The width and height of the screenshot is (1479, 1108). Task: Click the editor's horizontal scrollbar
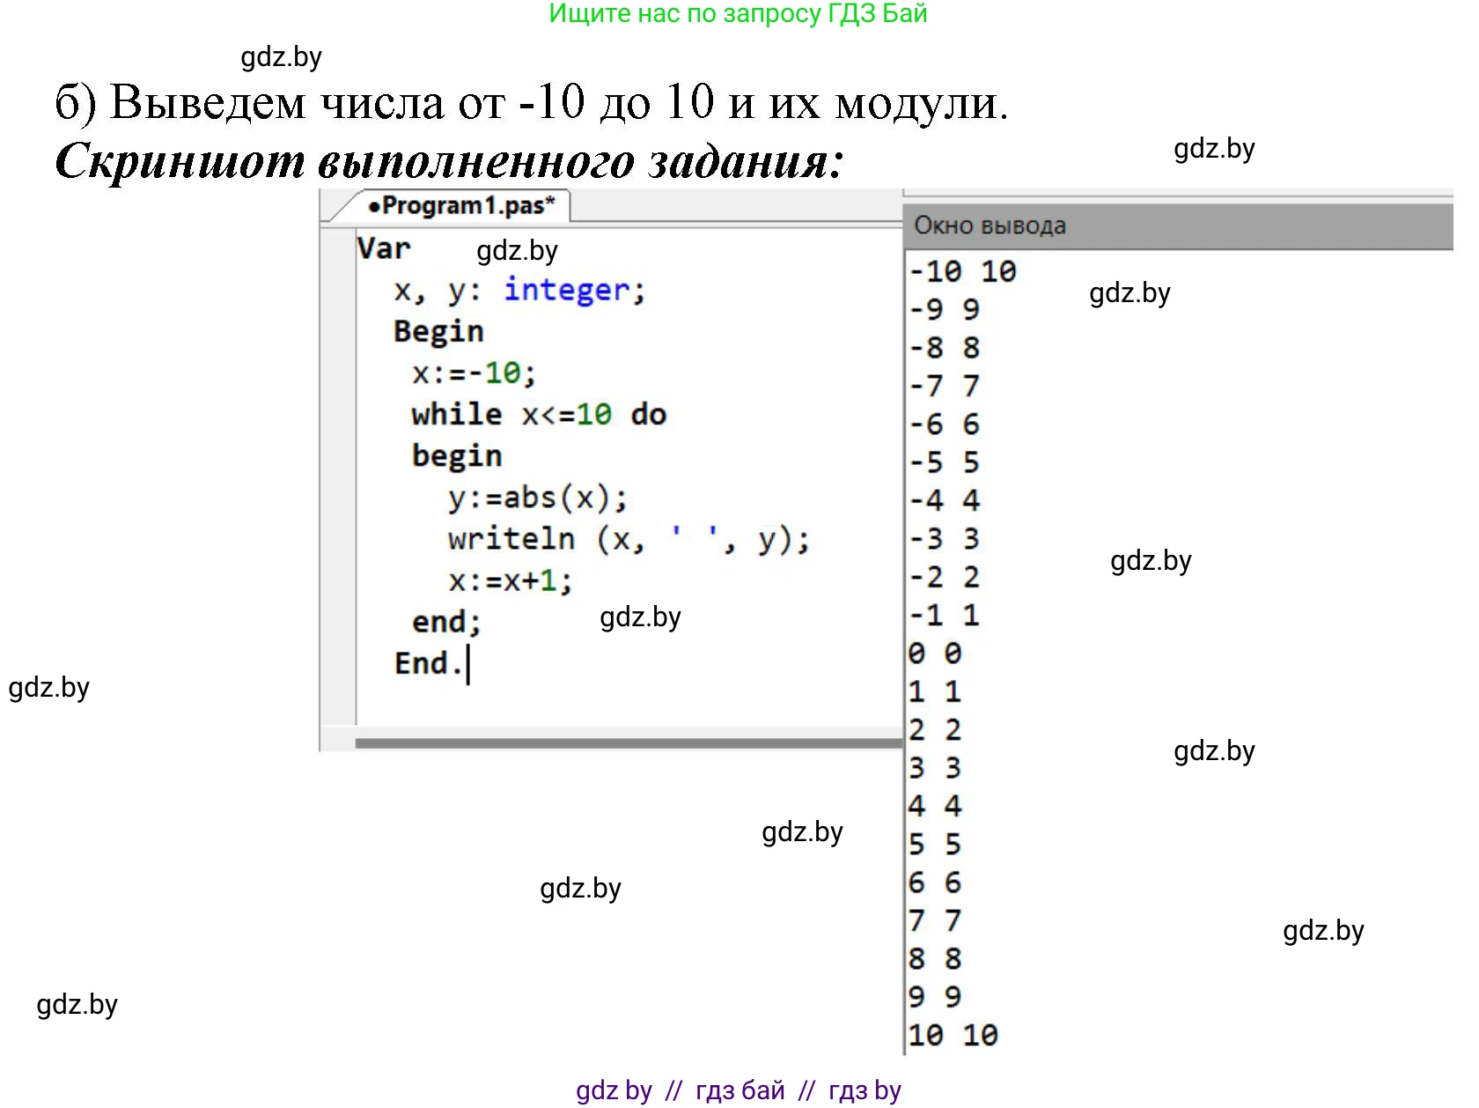tap(627, 743)
